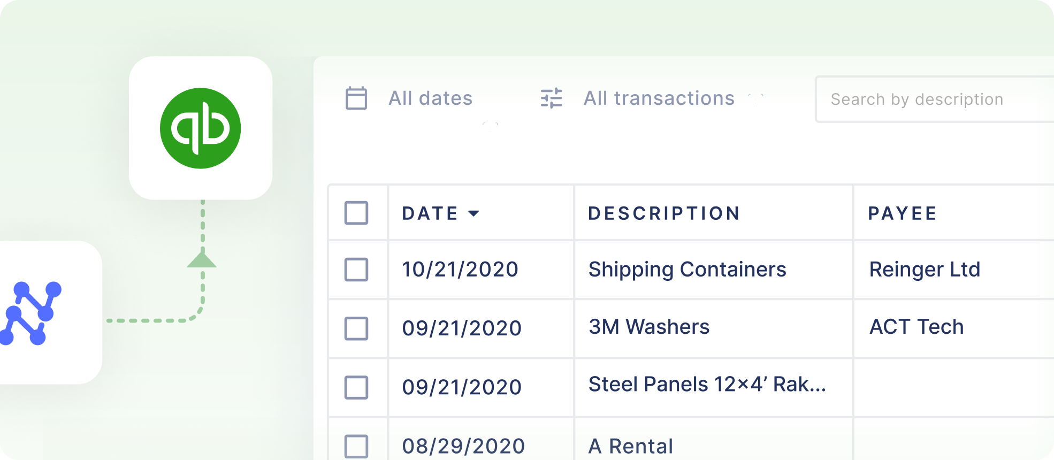This screenshot has height=460, width=1054.
Task: Select the 3M Washers row checkbox
Action: tap(356, 328)
